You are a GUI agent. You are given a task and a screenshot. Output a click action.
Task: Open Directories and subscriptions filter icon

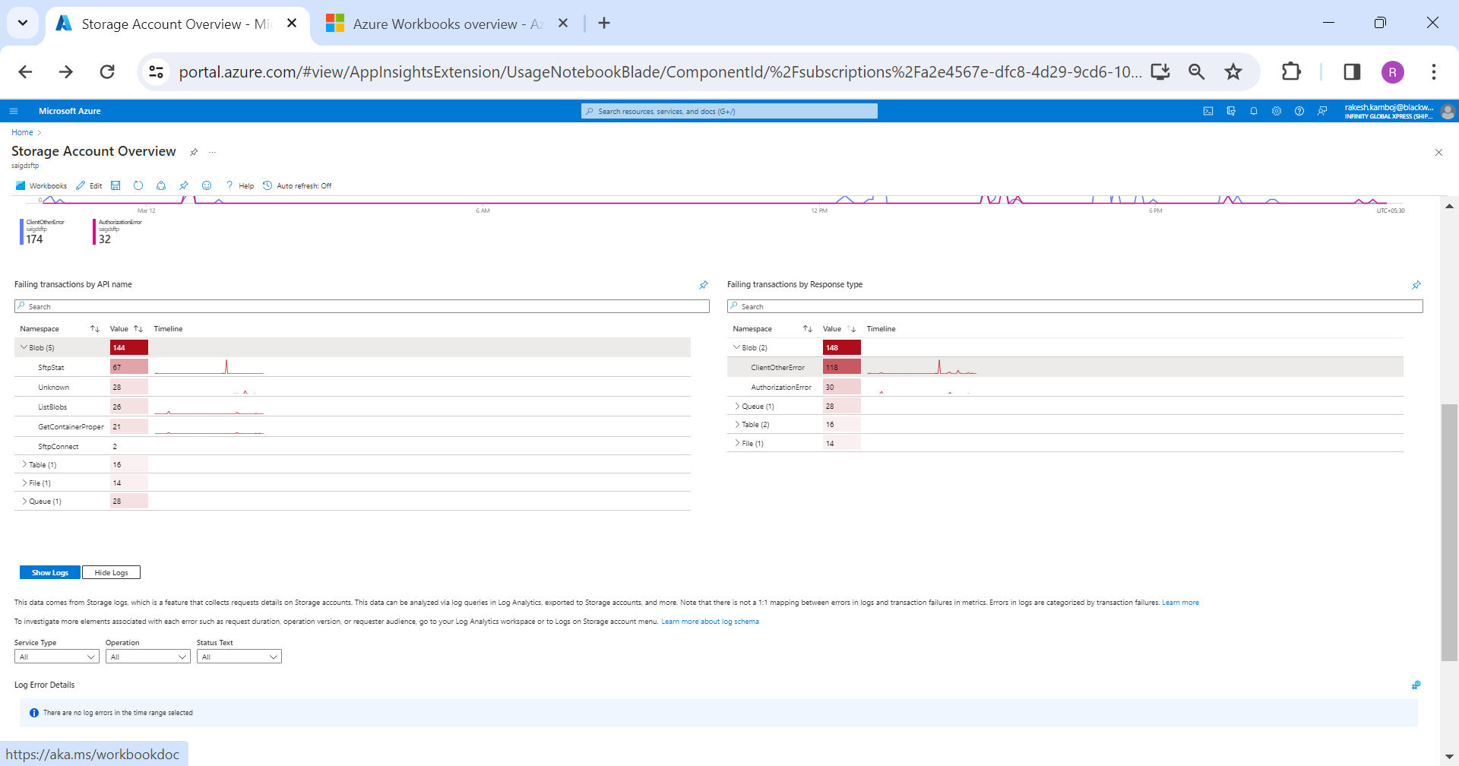(1231, 111)
